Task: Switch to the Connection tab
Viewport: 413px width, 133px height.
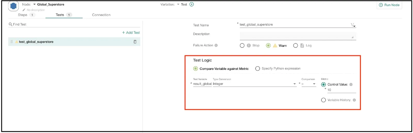Action: tap(101, 15)
